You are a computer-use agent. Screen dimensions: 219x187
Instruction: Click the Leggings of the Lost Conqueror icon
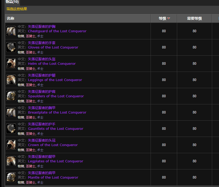(11, 80)
